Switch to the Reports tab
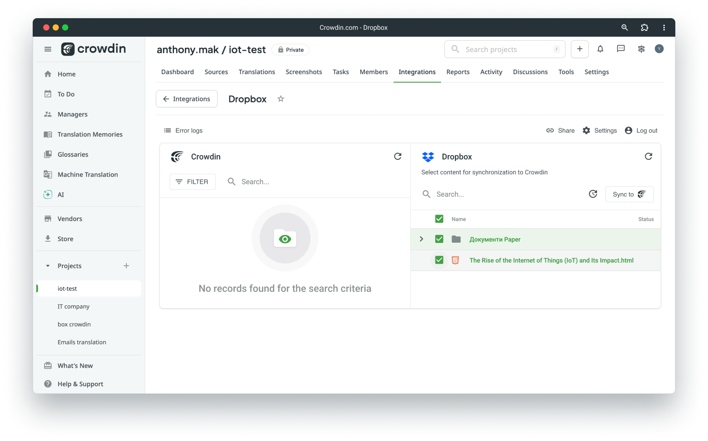708x441 pixels. click(458, 72)
